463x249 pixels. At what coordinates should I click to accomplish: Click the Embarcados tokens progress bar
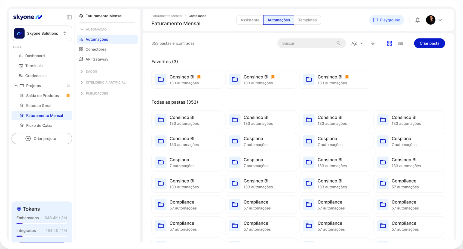pyautogui.click(x=42, y=224)
